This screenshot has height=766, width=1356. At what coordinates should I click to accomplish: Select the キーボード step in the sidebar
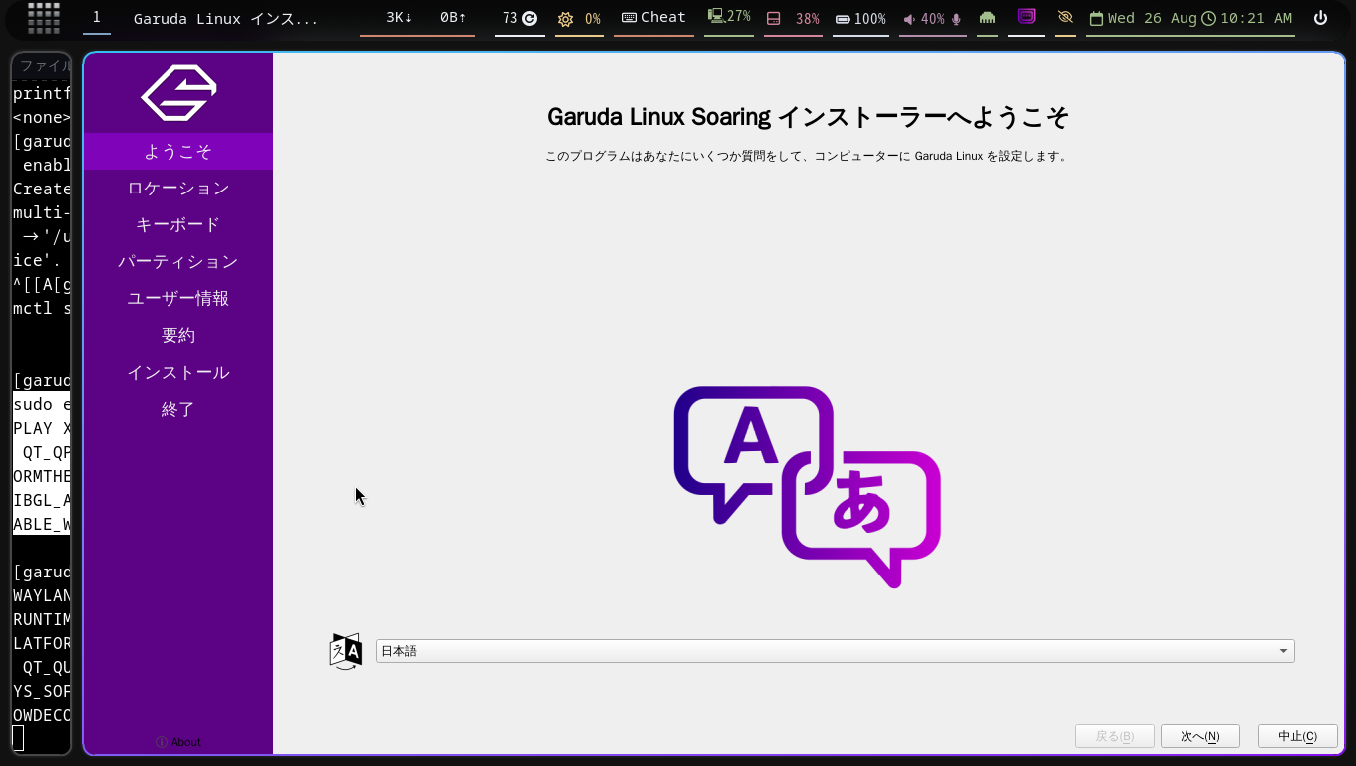pyautogui.click(x=178, y=225)
